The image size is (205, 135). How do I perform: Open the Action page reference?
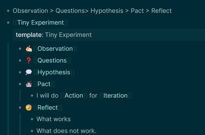(x=74, y=96)
